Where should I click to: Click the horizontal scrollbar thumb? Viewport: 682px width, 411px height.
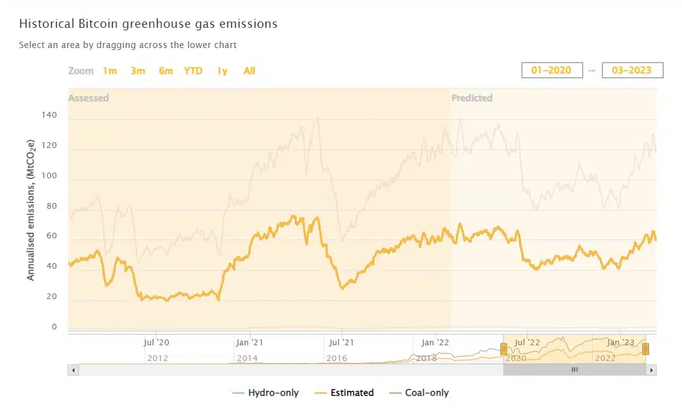click(x=574, y=369)
